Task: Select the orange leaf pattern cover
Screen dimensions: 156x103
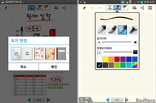Action: [x=50, y=54]
